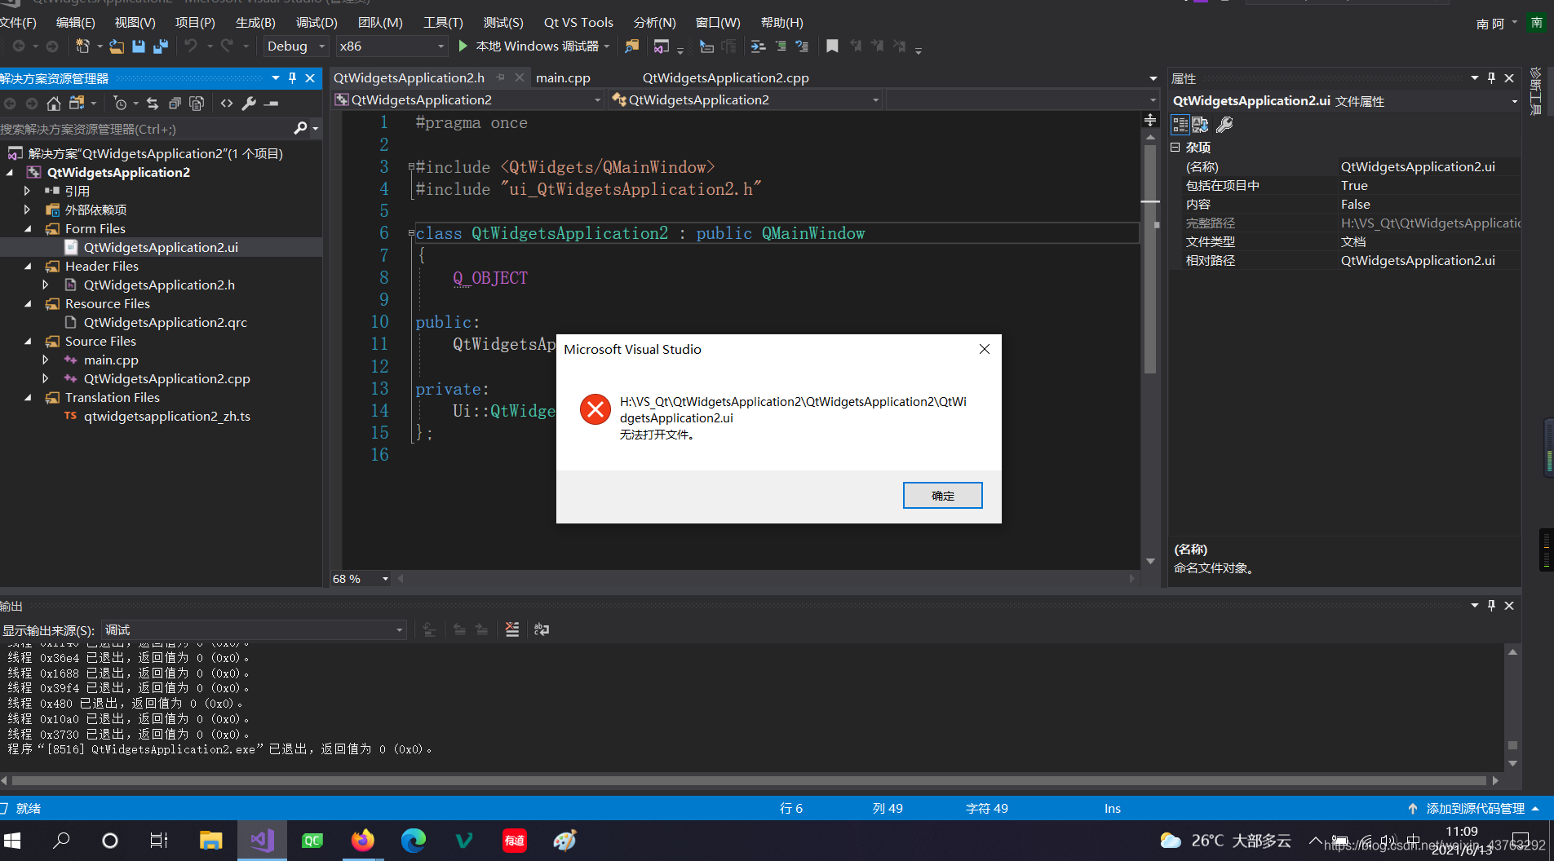Click Solution Explorer sync with active document icon
Viewport: 1554px width, 861px height.
coord(153,104)
